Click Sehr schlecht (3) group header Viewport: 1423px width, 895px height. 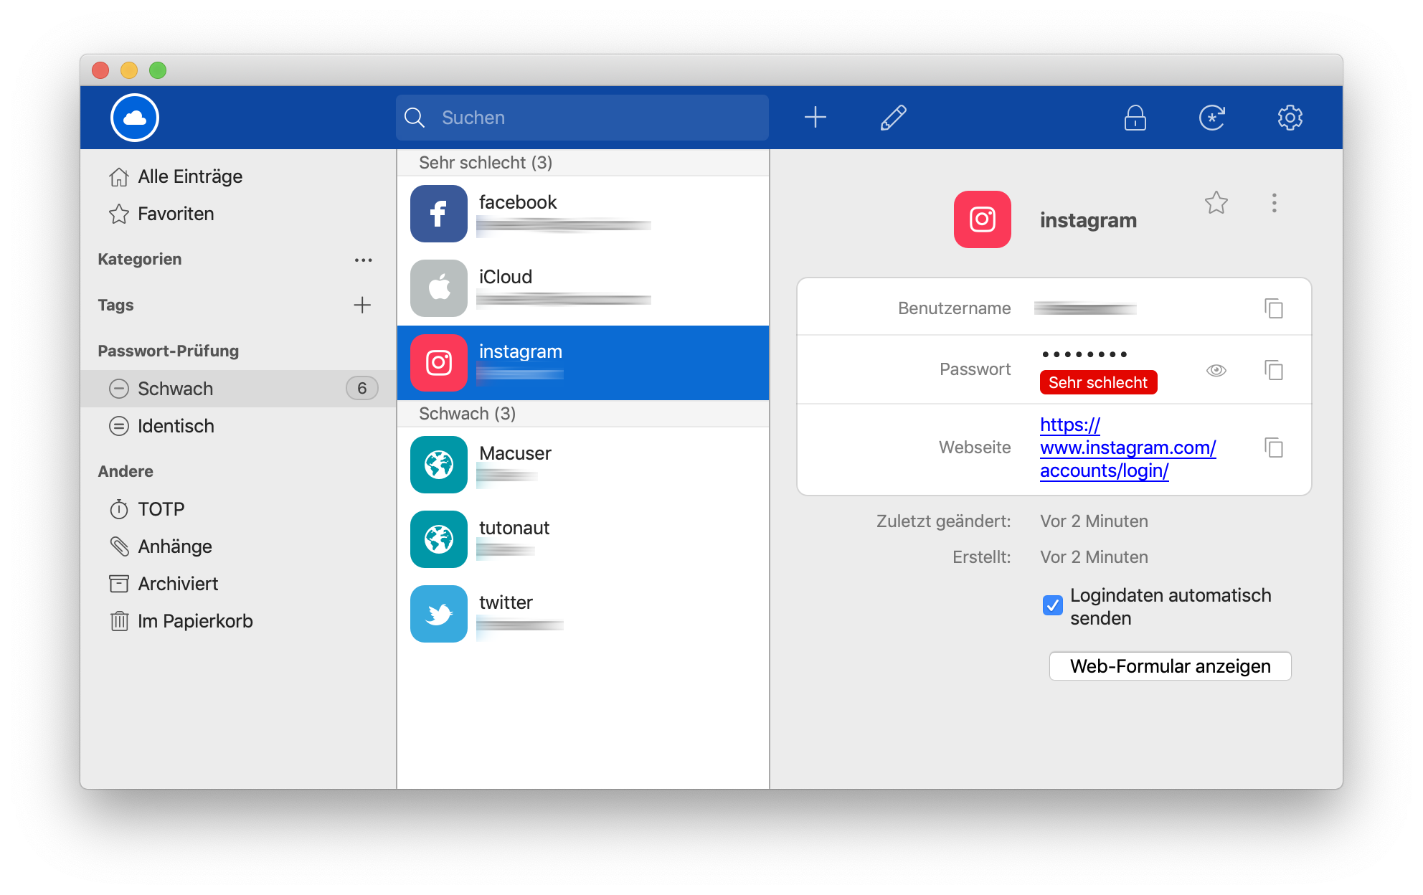click(582, 163)
